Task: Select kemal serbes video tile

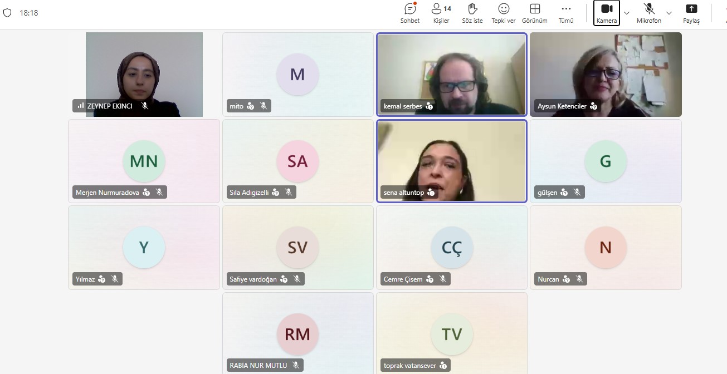Action: [452, 75]
